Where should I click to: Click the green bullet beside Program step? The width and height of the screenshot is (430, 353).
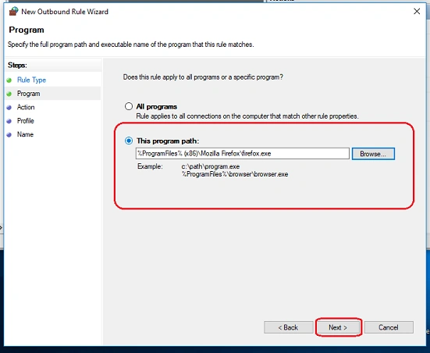[x=9, y=94]
